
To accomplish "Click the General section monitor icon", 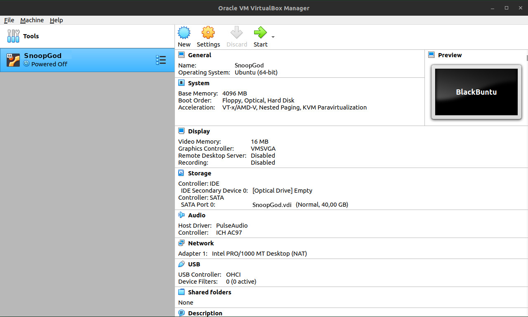I will (181, 55).
